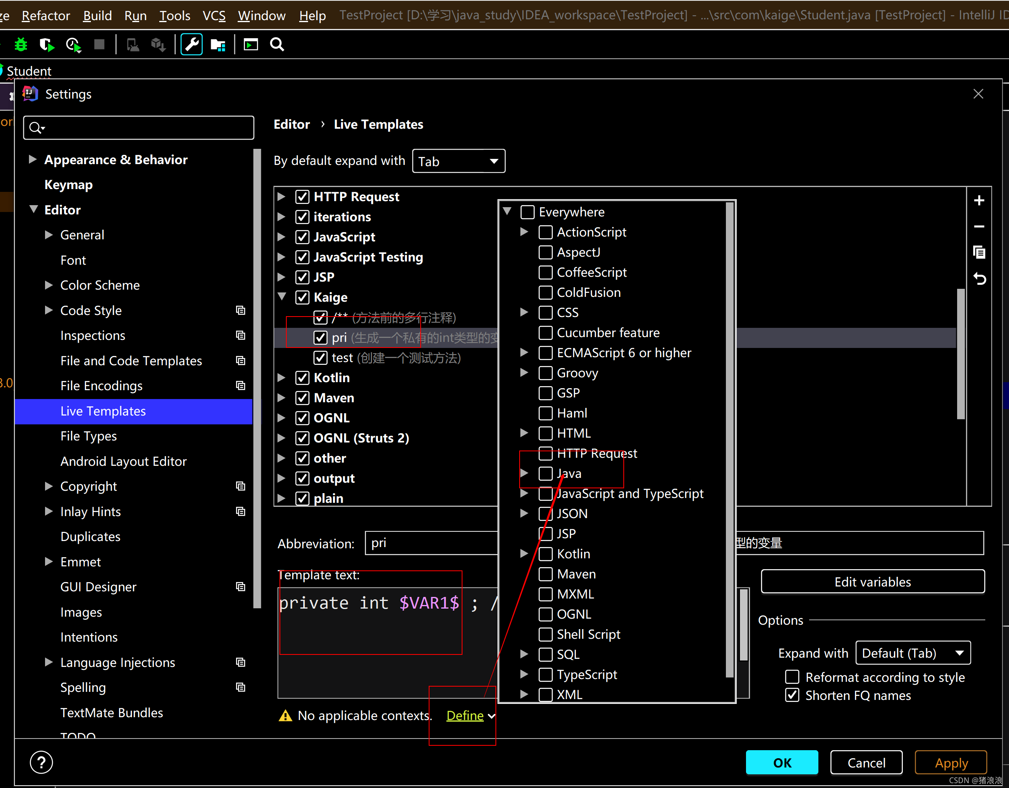Click the warning triangle icon

pyautogui.click(x=286, y=716)
